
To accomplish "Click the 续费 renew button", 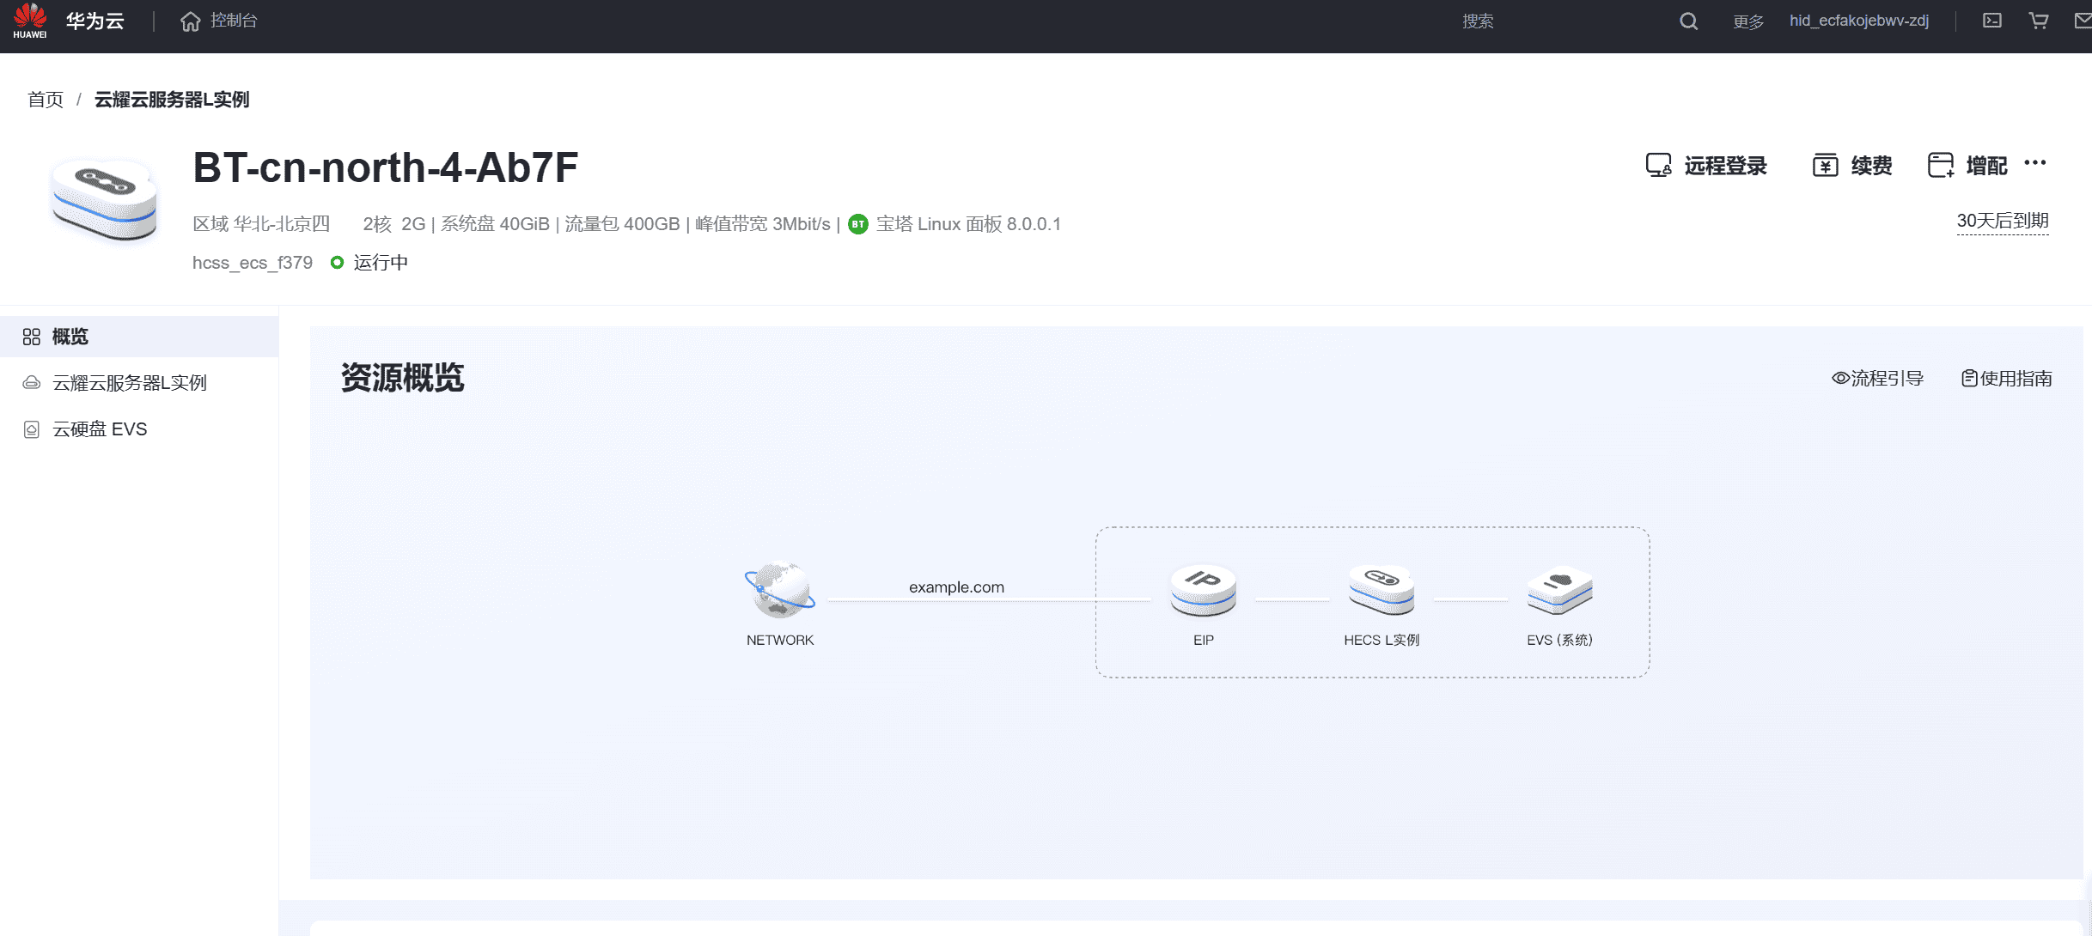I will coord(1852,166).
